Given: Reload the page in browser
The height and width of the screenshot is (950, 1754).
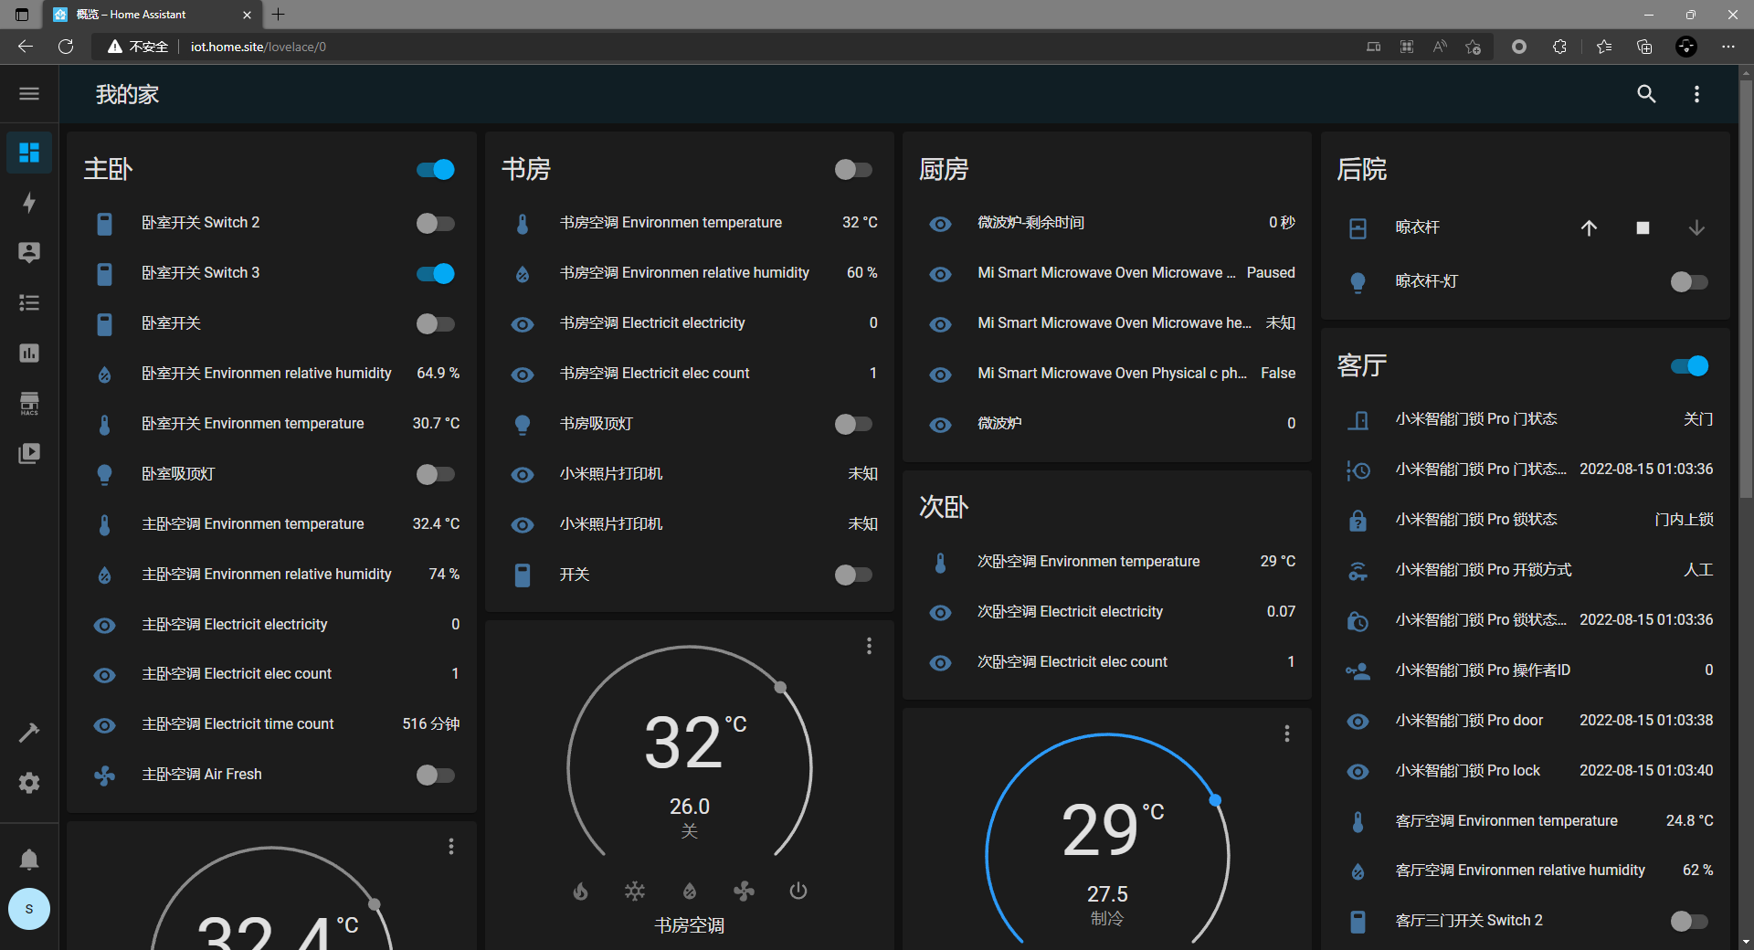Looking at the screenshot, I should pos(66,47).
